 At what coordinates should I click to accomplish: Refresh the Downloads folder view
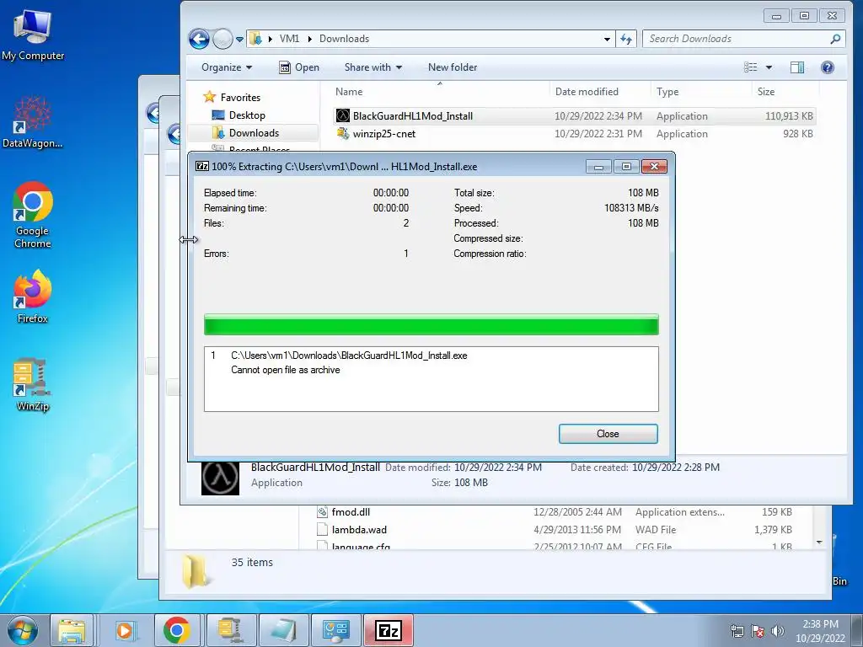pos(626,39)
